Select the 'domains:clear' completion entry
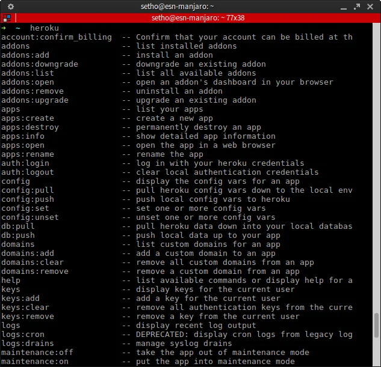 (x=33, y=262)
